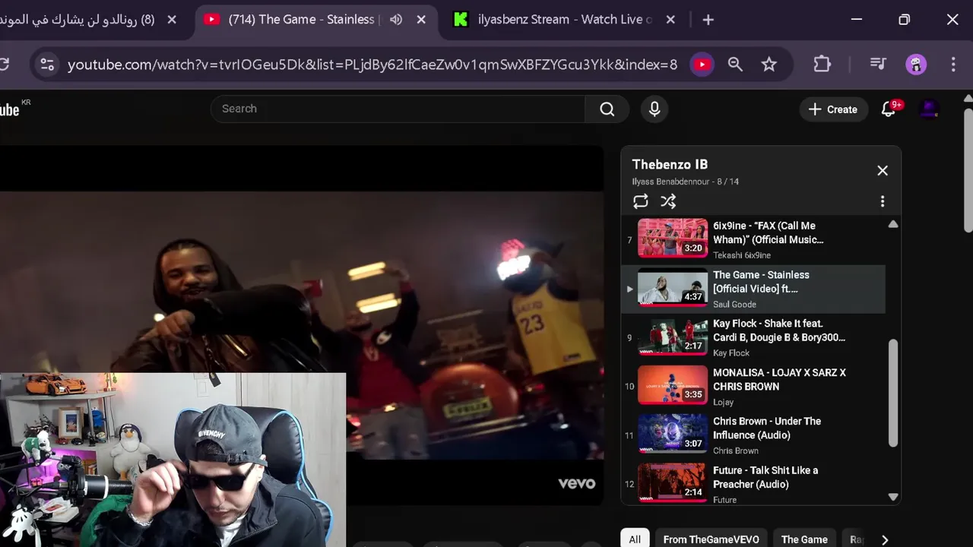Switch to the ilyasbenz Stream tab

tap(564, 20)
